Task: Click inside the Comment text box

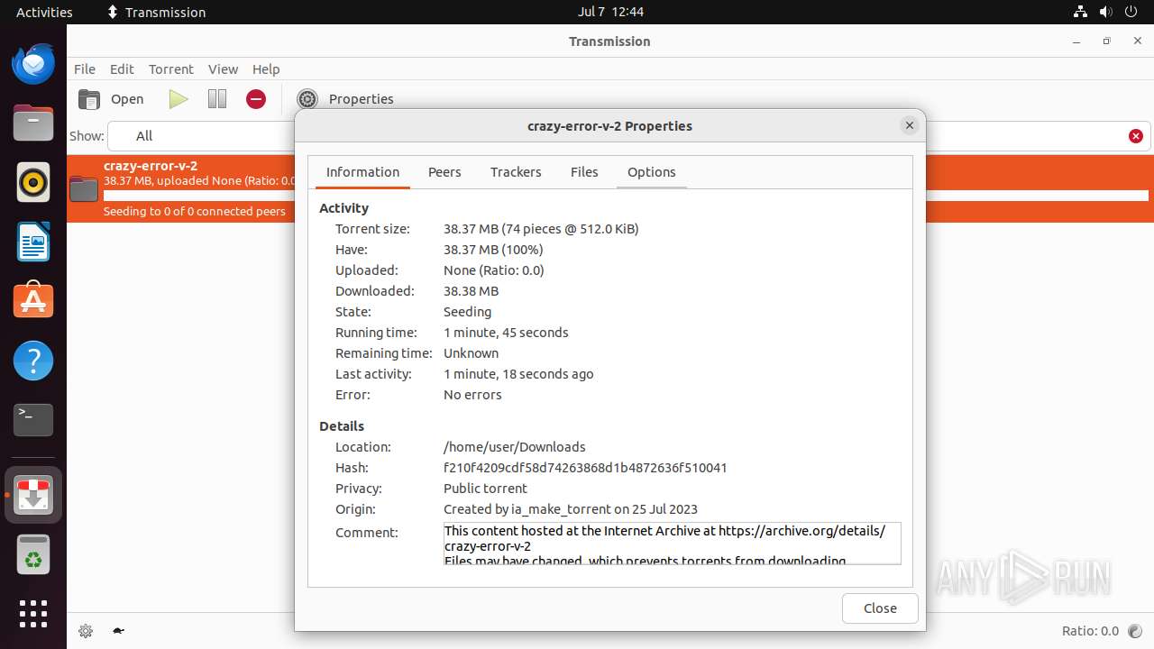Action: click(x=673, y=544)
